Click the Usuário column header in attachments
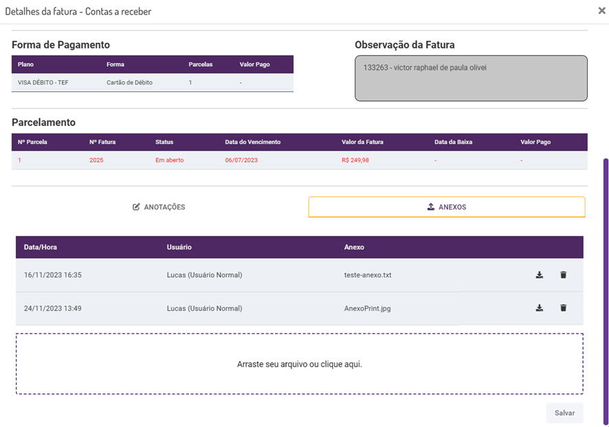The width and height of the screenshot is (609, 427). [x=179, y=247]
